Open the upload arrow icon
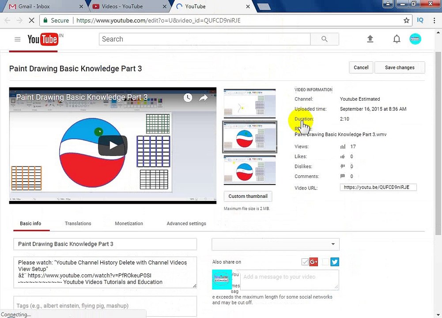The height and width of the screenshot is (318, 442). (x=370, y=39)
